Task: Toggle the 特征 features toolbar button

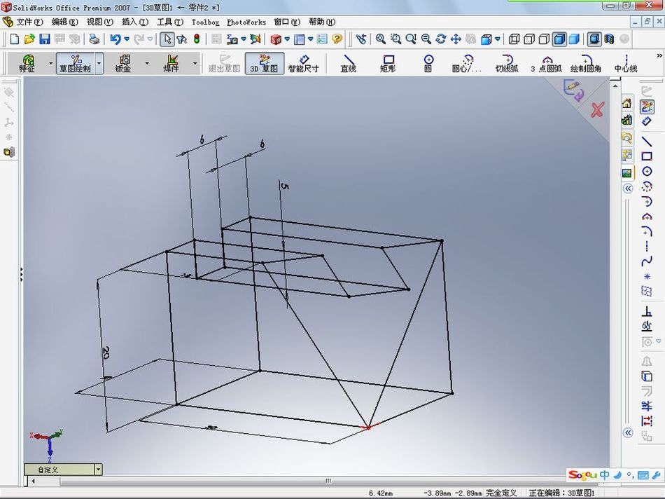Action: tap(27, 63)
